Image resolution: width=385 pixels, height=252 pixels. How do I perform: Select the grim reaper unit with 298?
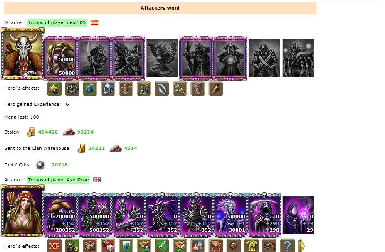(264, 215)
